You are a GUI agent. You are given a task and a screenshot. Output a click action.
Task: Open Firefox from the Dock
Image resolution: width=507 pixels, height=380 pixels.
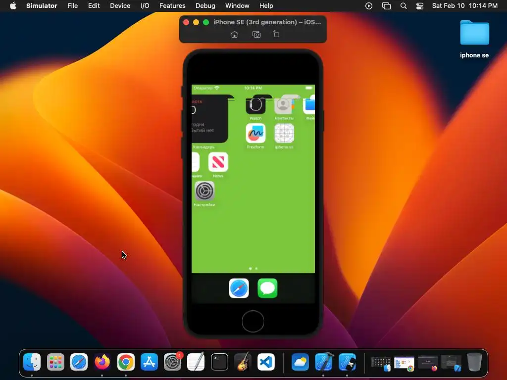point(102,362)
